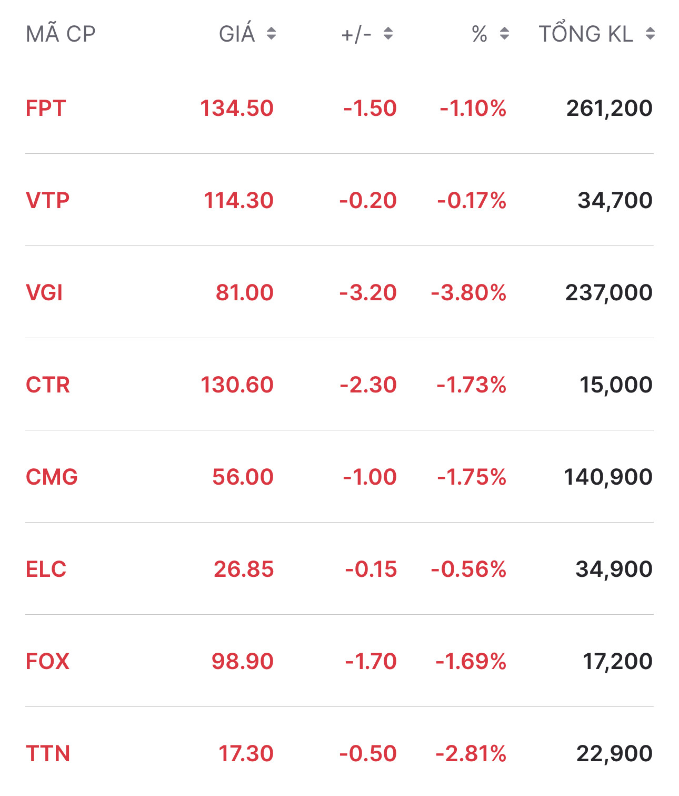This screenshot has height=796, width=679.
Task: Click the TỔNG KL header label
Action: [586, 34]
